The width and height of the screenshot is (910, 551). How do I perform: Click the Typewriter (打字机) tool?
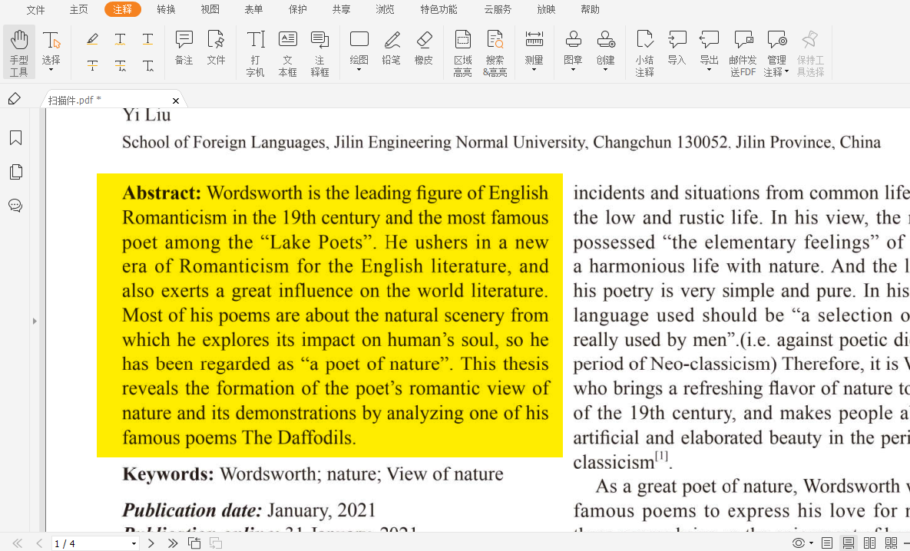point(256,53)
